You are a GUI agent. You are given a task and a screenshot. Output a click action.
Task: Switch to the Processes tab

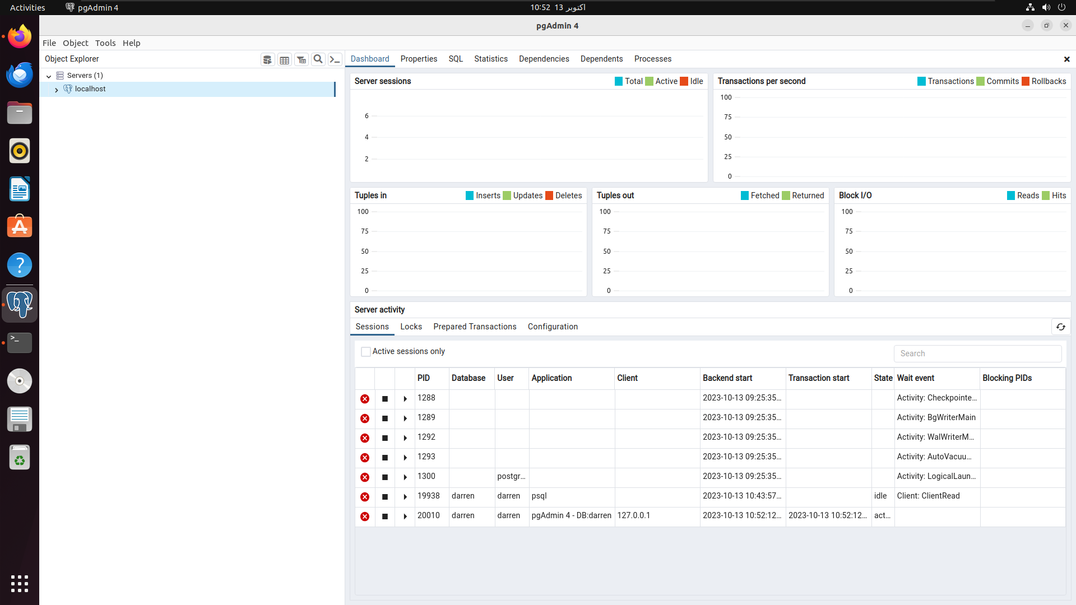pyautogui.click(x=653, y=59)
